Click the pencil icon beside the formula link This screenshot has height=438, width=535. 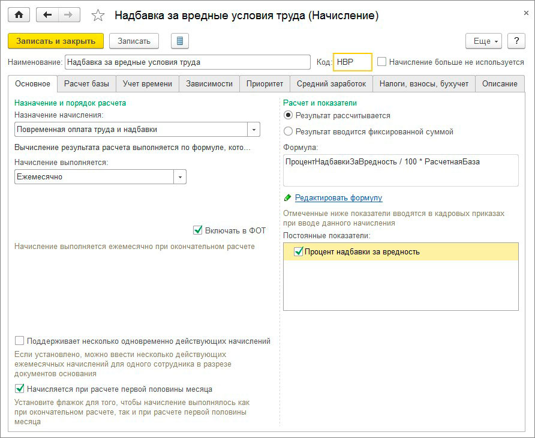[x=288, y=197]
